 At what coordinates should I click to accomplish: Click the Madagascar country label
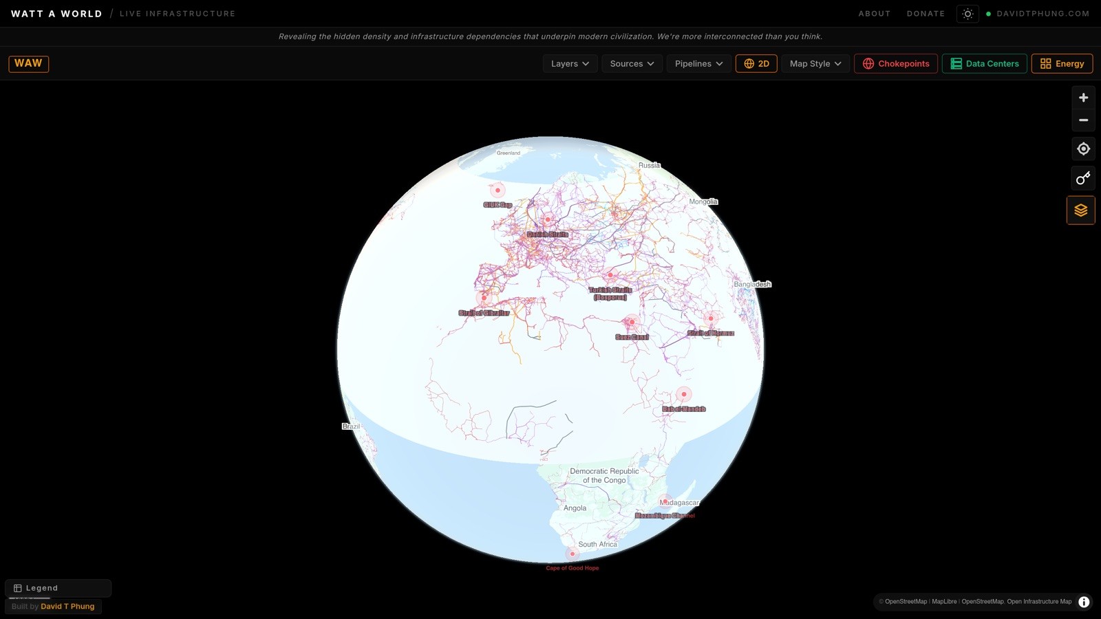680,503
